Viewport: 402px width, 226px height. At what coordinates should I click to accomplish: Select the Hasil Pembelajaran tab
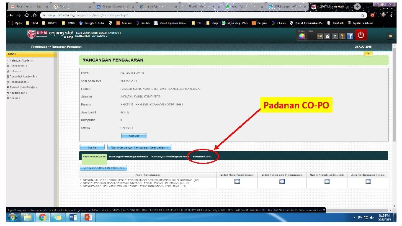point(94,156)
